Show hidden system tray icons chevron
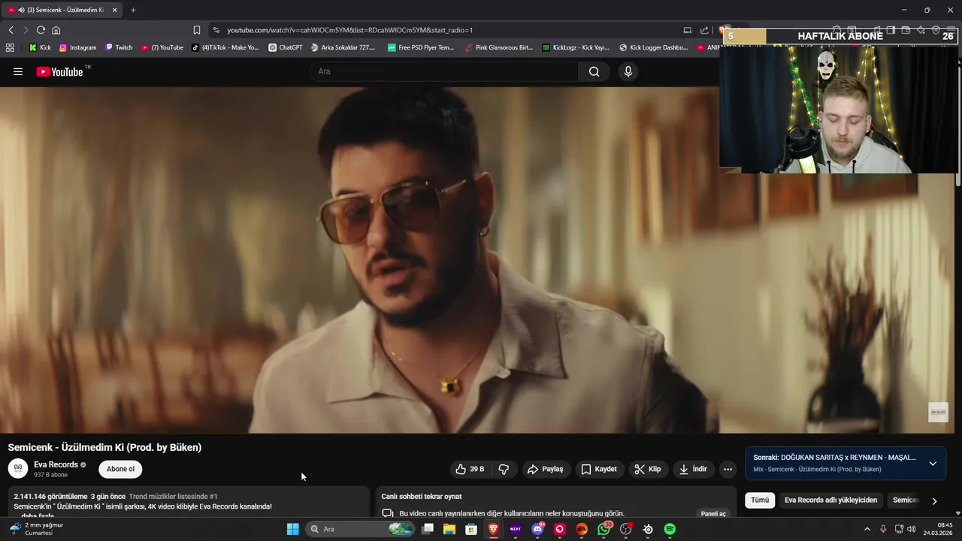Viewport: 962px width, 541px height. tap(867, 529)
